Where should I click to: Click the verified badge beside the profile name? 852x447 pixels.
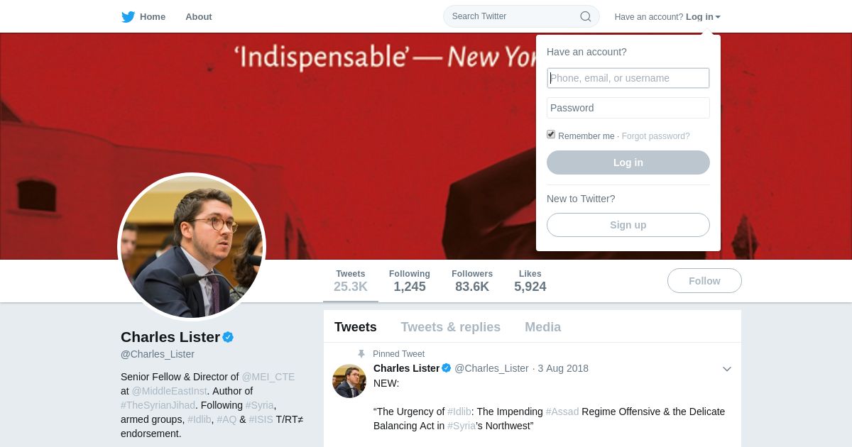228,337
